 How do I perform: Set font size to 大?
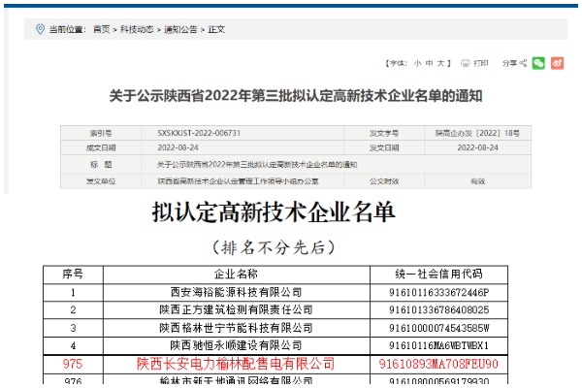pos(440,63)
